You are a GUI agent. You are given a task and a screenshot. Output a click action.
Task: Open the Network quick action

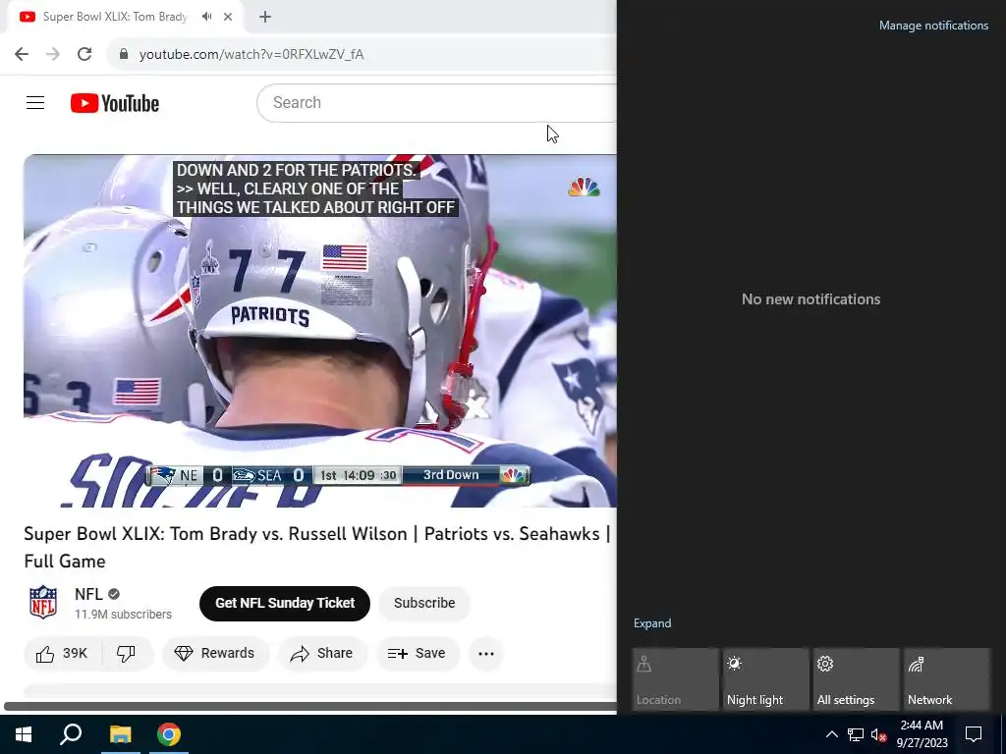tap(947, 679)
